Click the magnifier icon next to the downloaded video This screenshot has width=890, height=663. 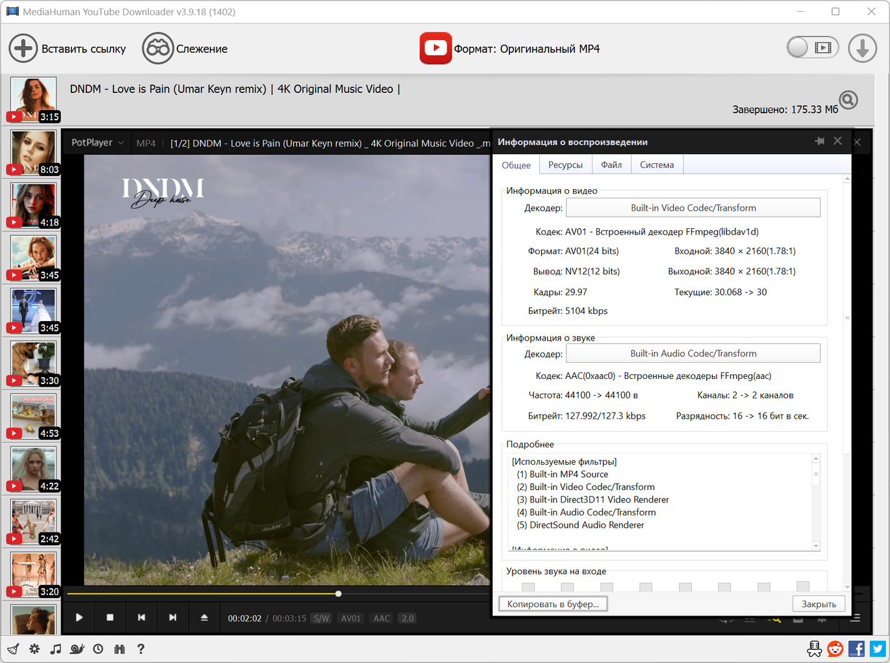848,100
